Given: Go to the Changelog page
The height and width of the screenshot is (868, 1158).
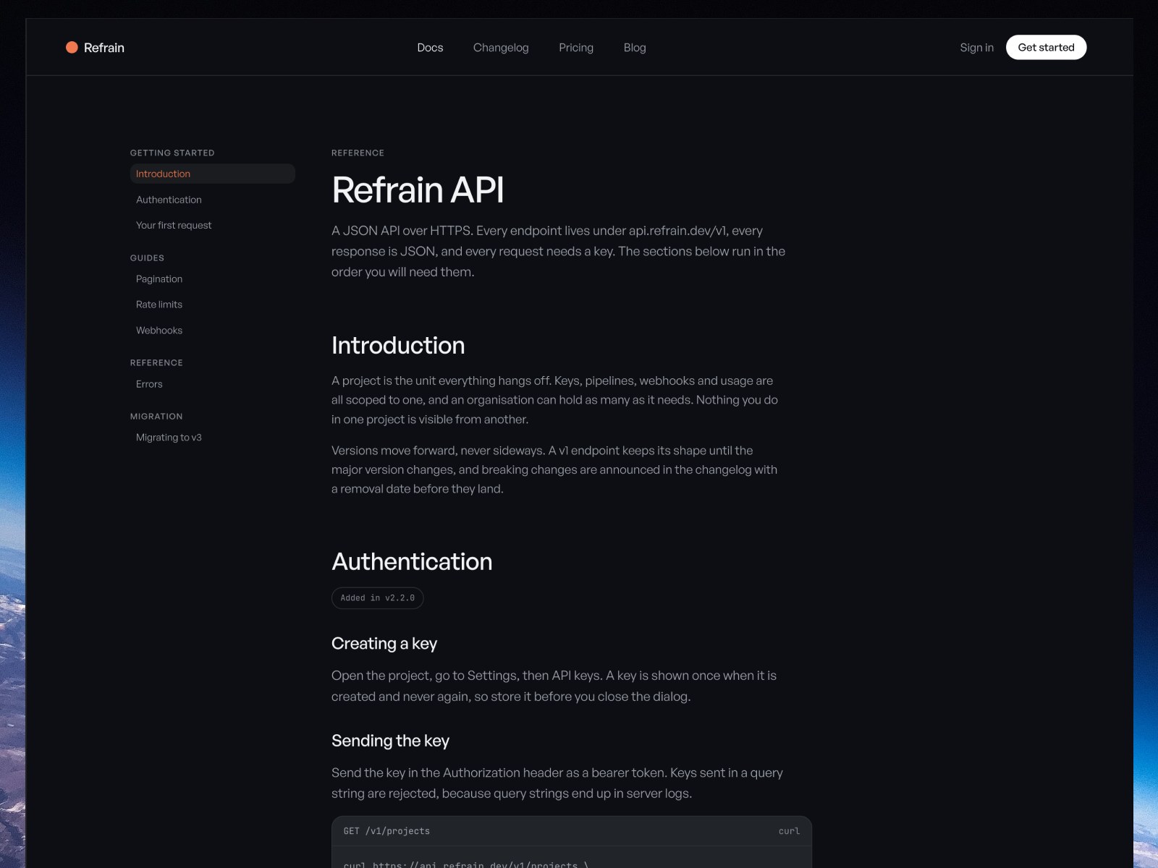Looking at the screenshot, I should tap(501, 47).
